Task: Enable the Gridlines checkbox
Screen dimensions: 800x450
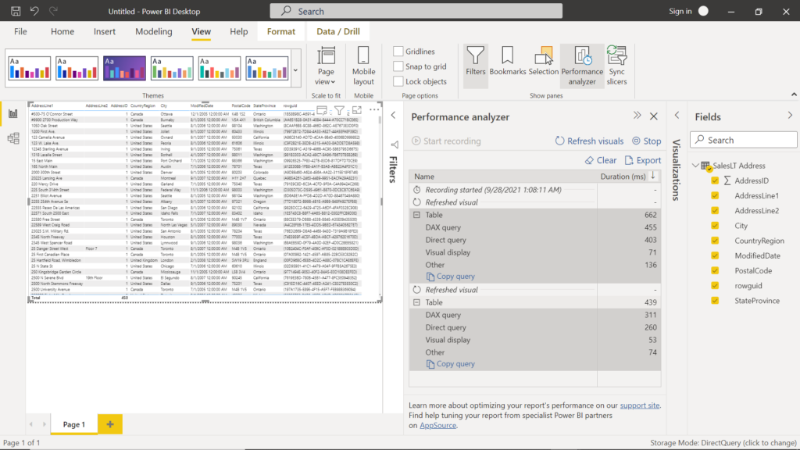Action: [x=400, y=50]
